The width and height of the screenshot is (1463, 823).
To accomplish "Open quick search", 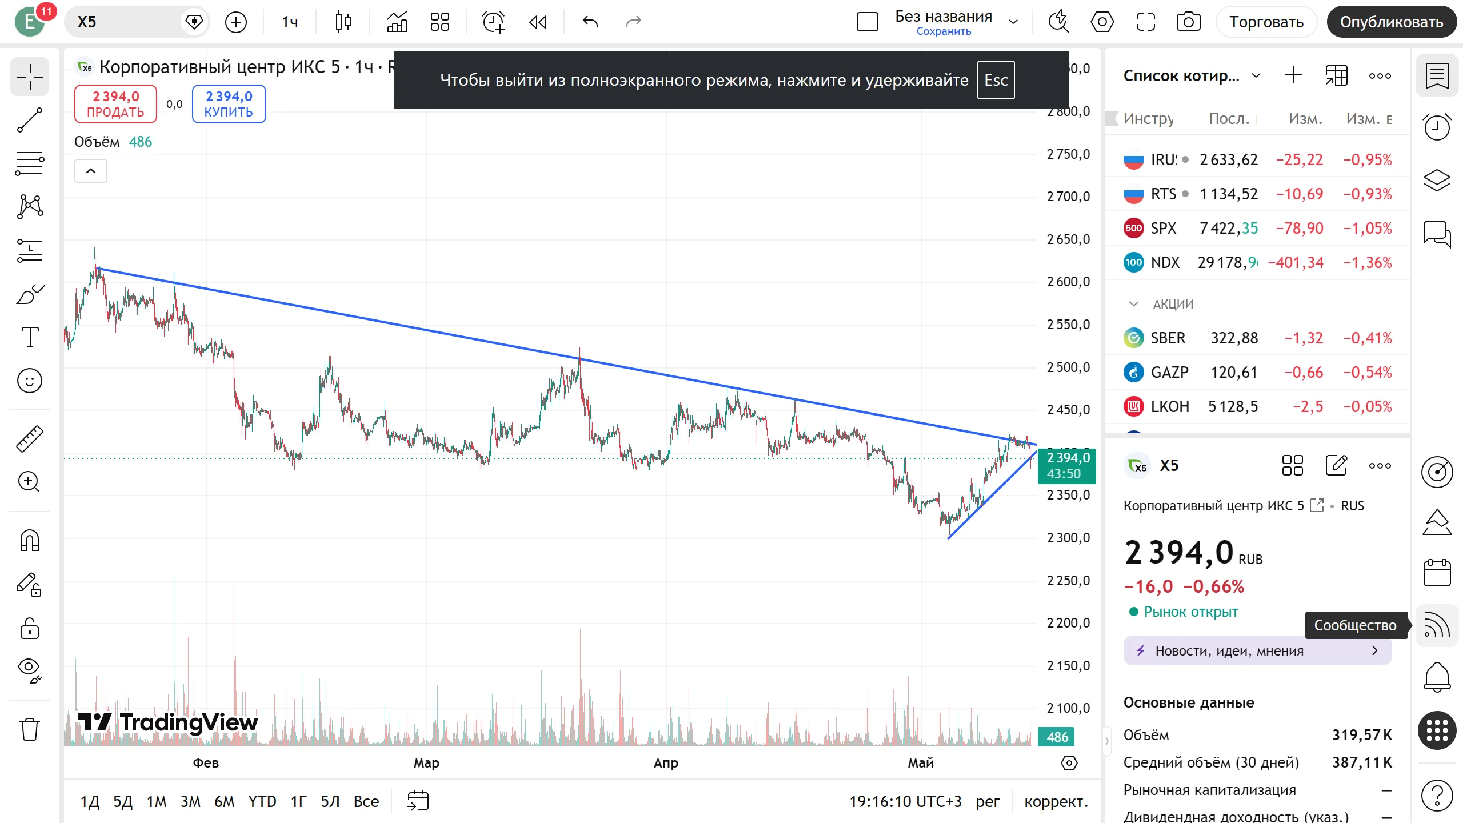I will pos(1059,22).
